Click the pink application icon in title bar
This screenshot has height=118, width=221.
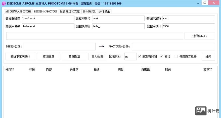pyautogui.click(x=4, y=3)
